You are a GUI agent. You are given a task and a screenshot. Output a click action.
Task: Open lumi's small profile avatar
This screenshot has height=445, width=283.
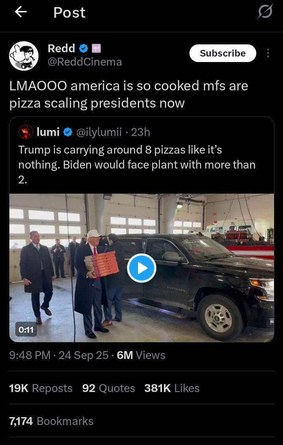(26, 132)
